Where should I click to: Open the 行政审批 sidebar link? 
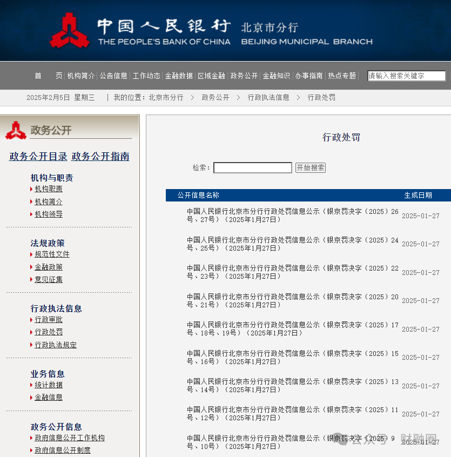coord(49,319)
